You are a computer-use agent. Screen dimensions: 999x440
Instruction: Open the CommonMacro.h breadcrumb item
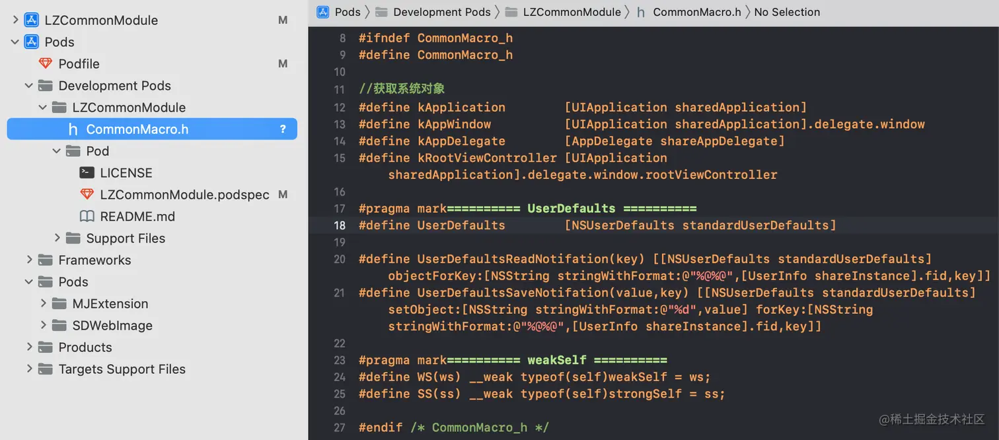pos(697,12)
